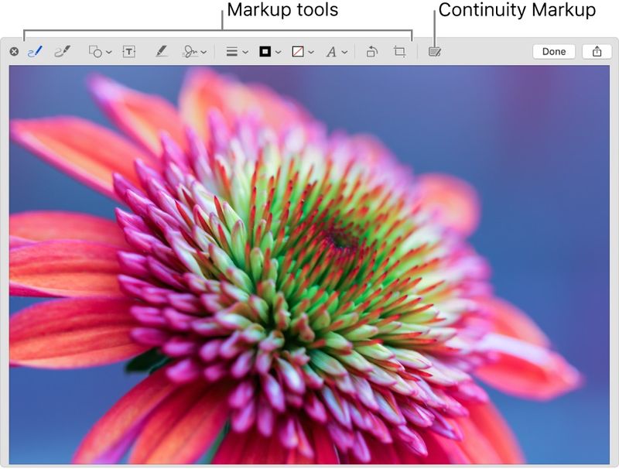
Task: Click the black Border Color swatch
Action: pos(265,52)
